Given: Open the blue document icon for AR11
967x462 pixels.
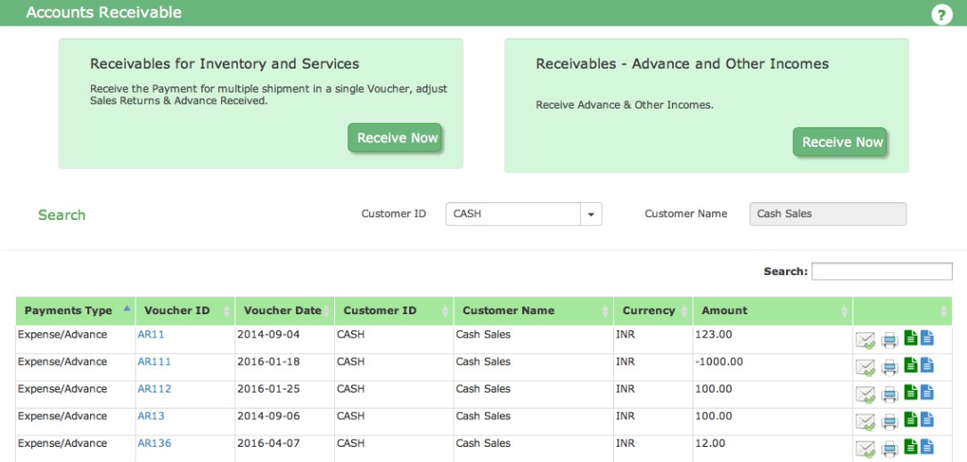Looking at the screenshot, I should 927,338.
